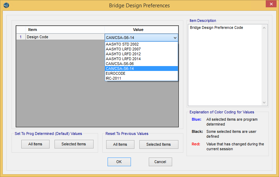Choose CAN/CSA-S6-06 from dropdown list

click(141, 64)
